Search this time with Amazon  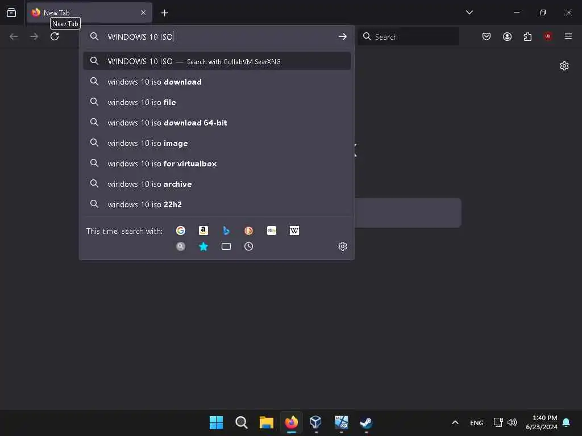[203, 230]
